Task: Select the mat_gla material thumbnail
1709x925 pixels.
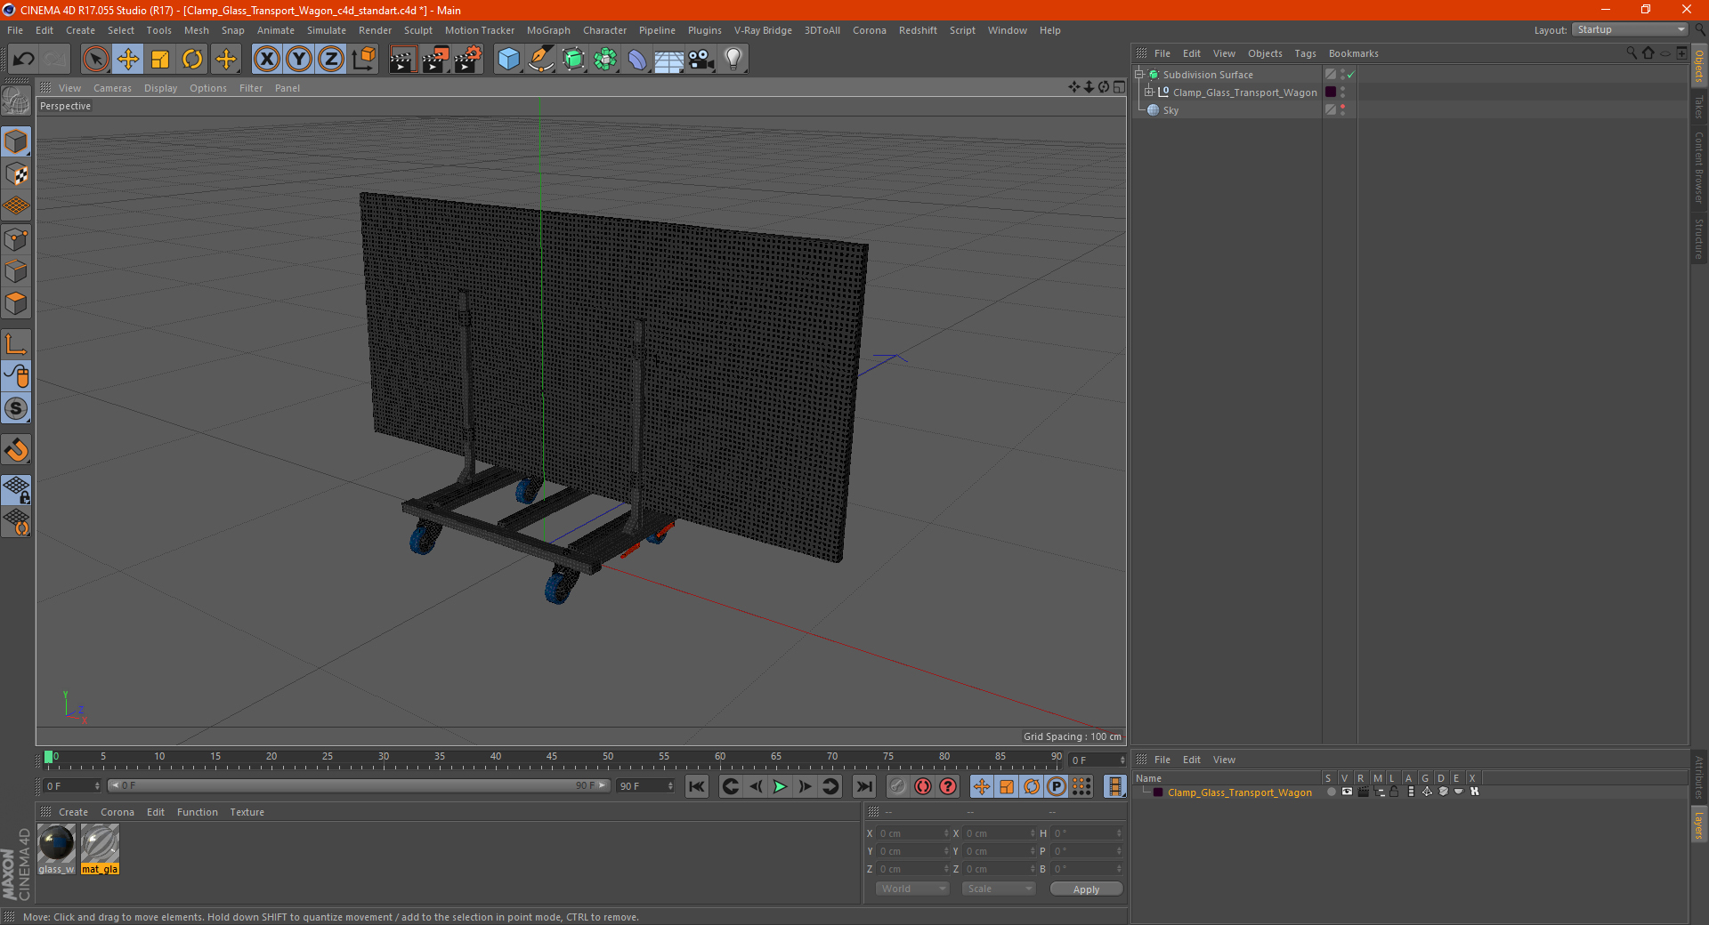Action: [100, 843]
